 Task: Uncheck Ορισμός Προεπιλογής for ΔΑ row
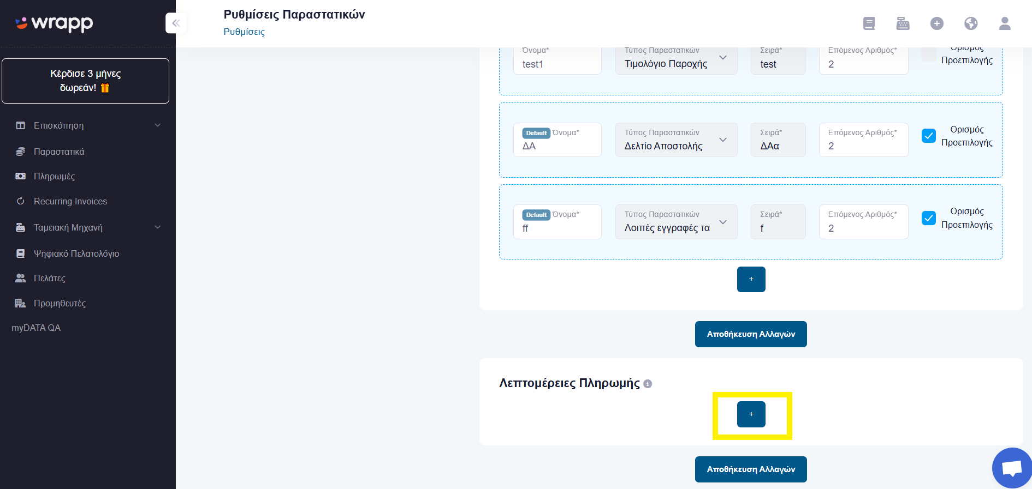pos(929,136)
